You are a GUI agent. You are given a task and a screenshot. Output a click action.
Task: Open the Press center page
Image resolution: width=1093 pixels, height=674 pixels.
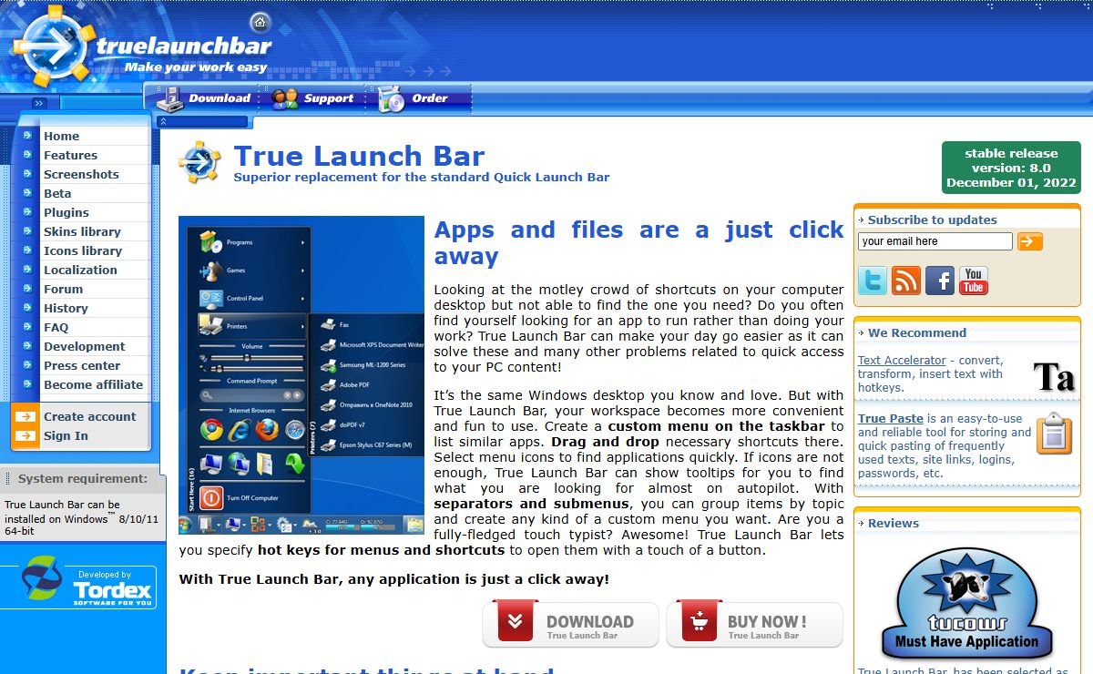(82, 365)
